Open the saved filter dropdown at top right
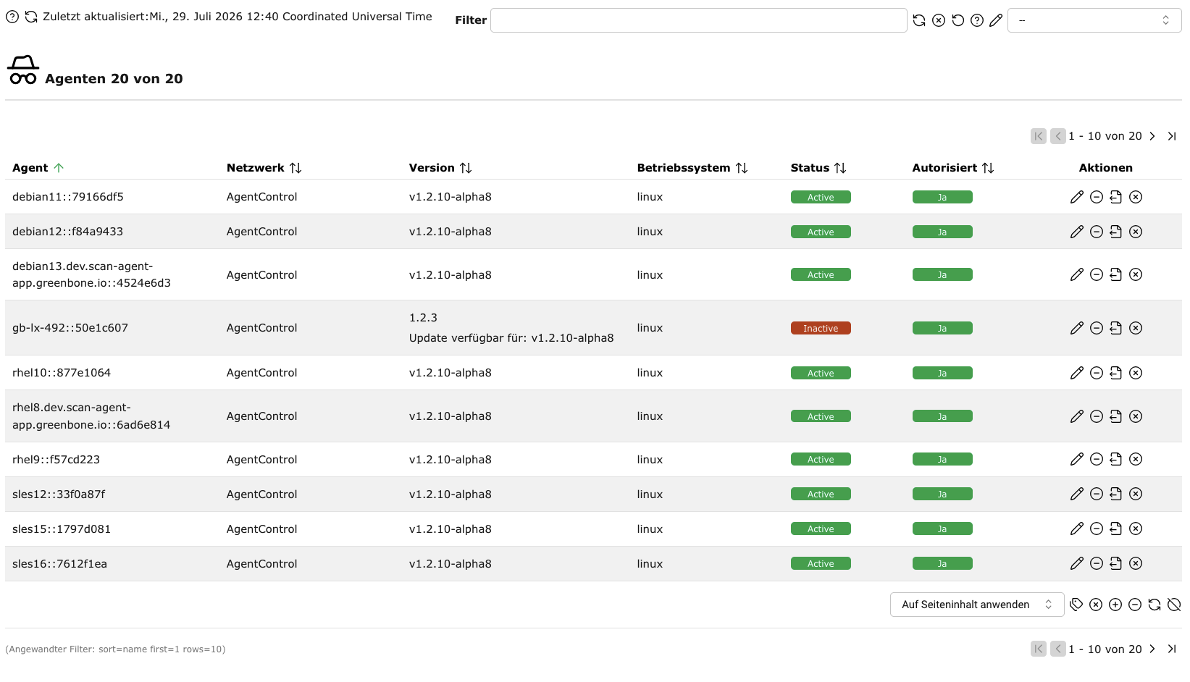This screenshot has height=682, width=1190. [1094, 20]
